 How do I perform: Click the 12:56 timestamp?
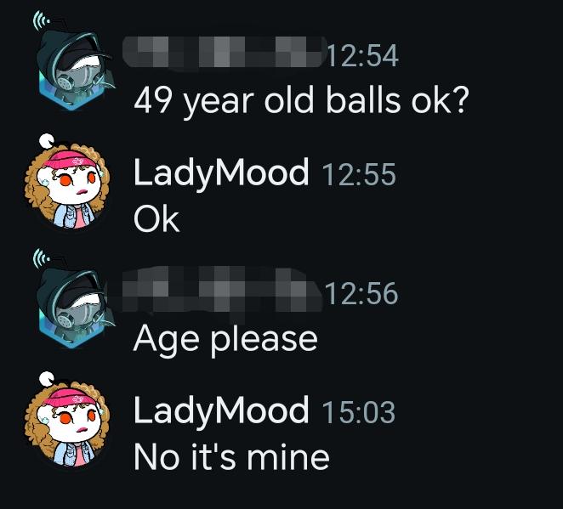click(x=362, y=293)
